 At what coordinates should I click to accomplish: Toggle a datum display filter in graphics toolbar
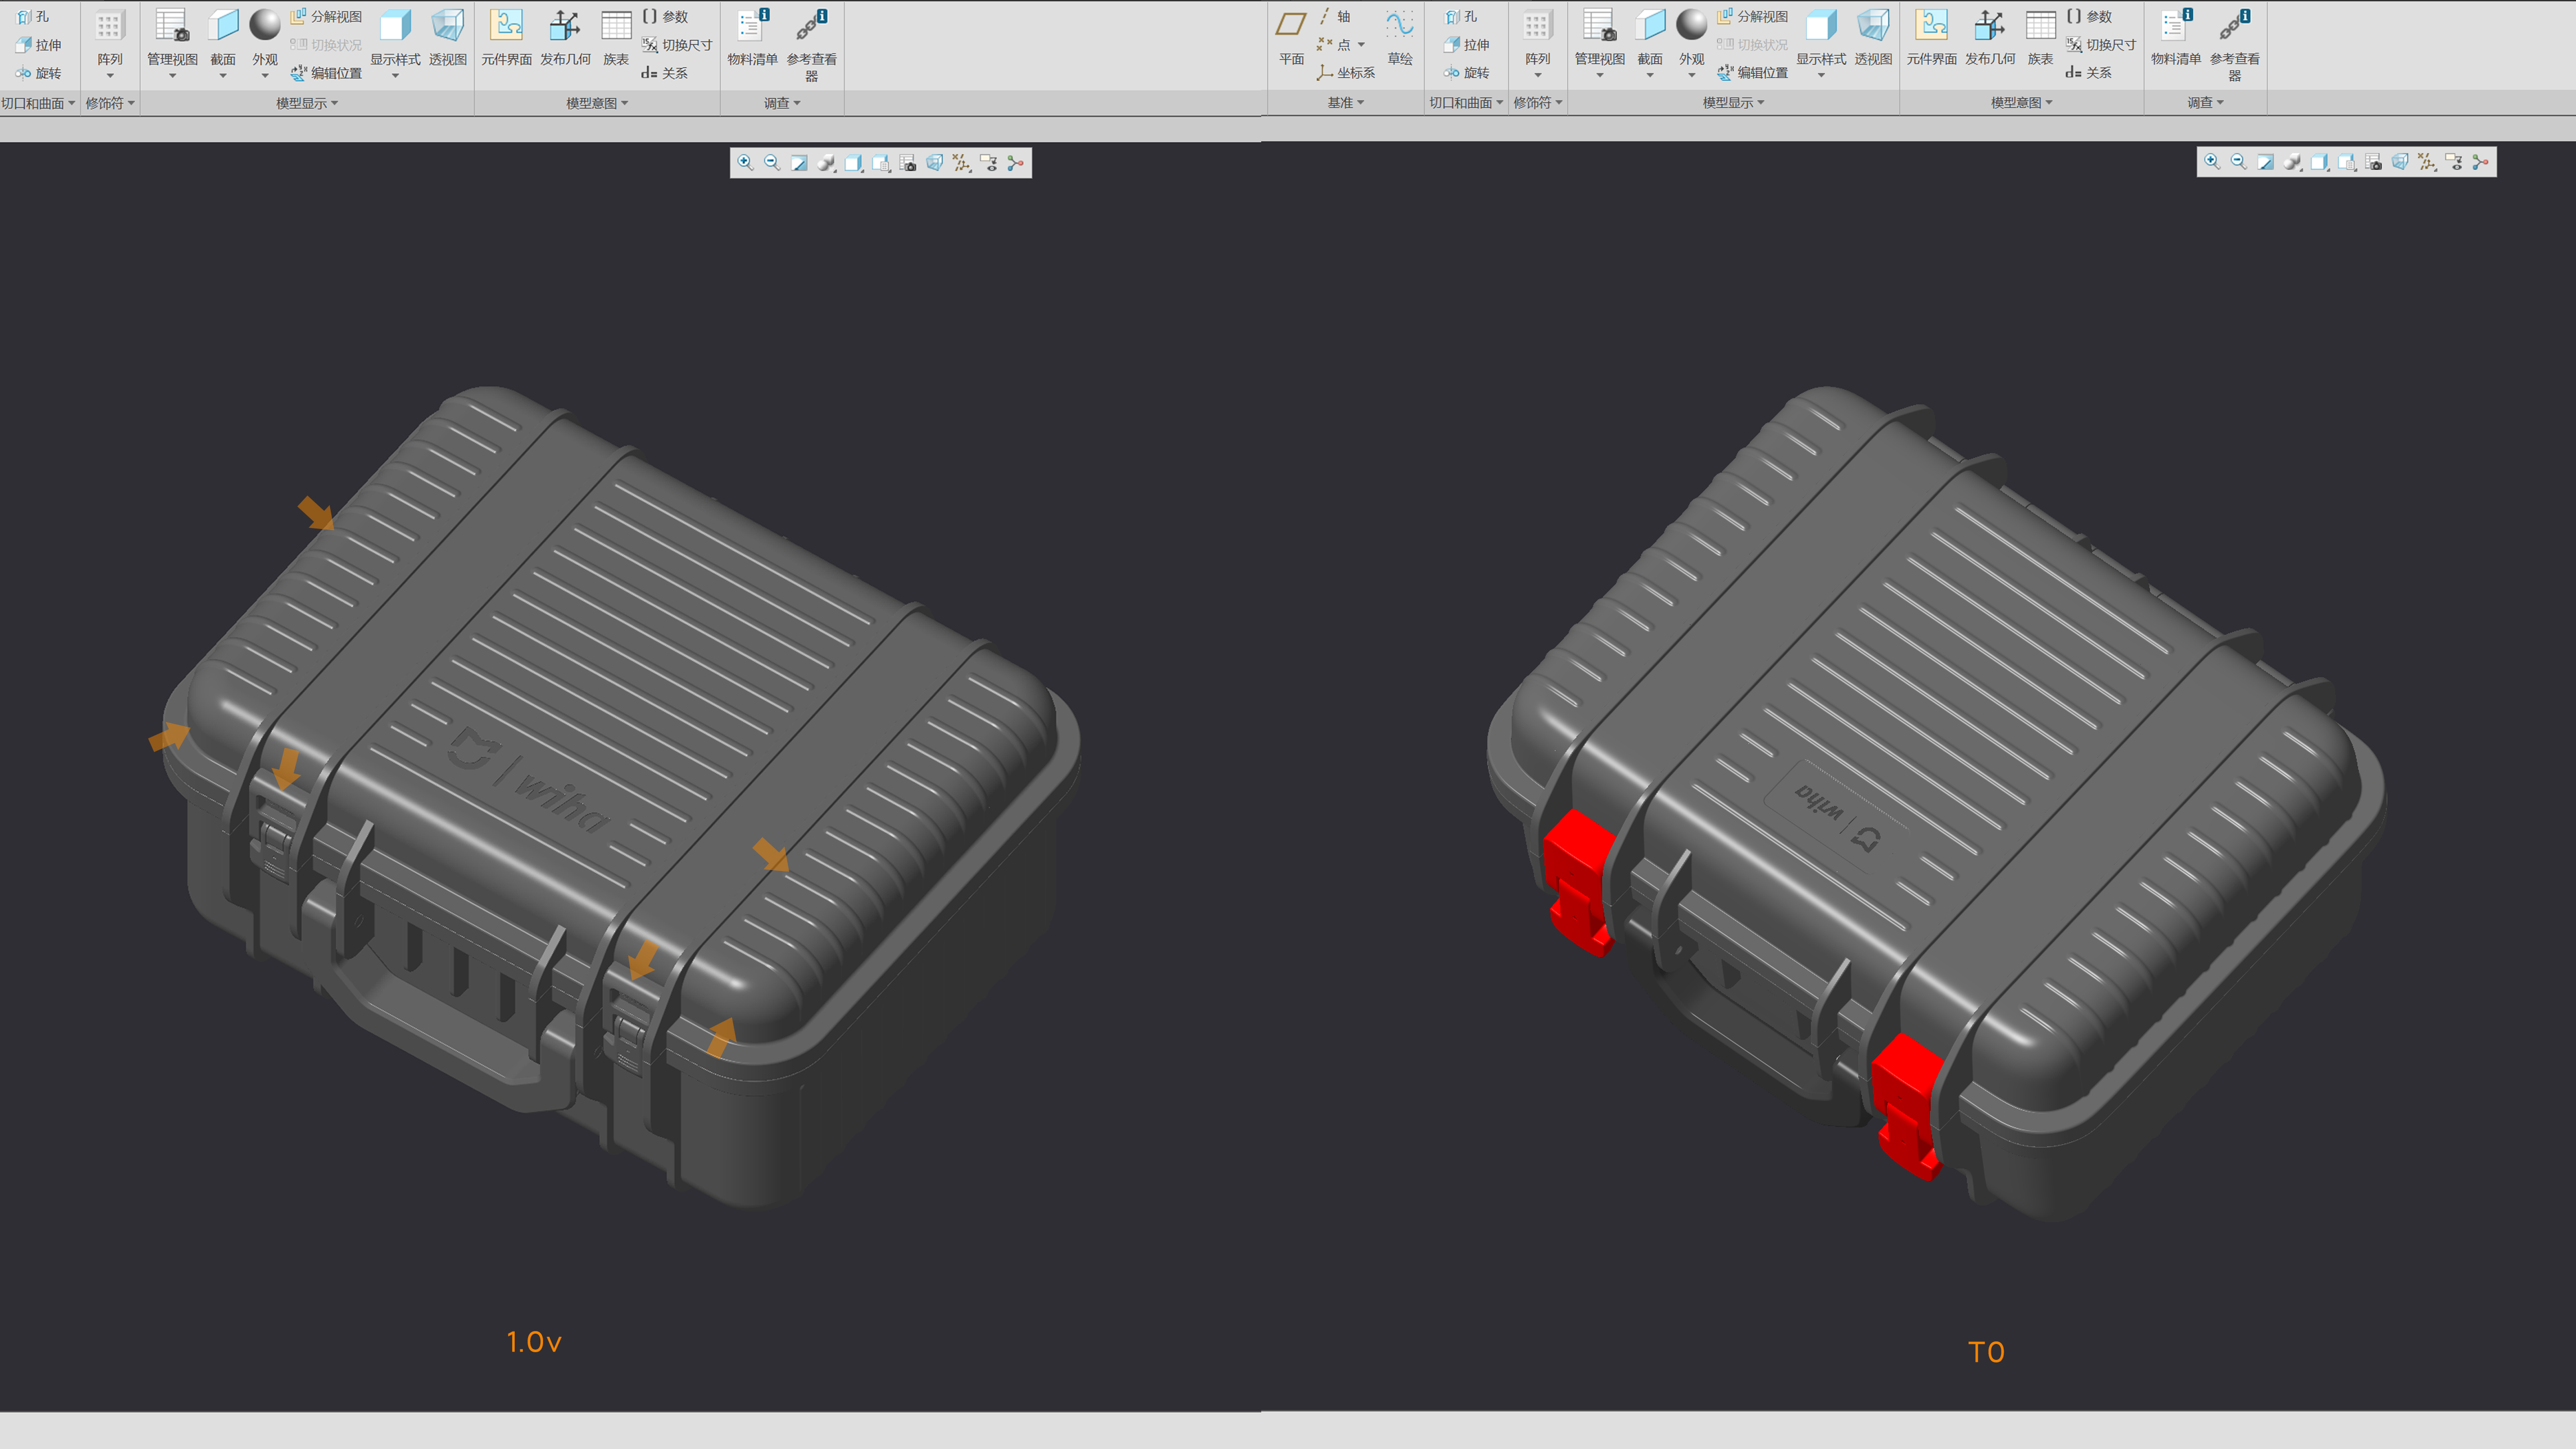[x=962, y=163]
